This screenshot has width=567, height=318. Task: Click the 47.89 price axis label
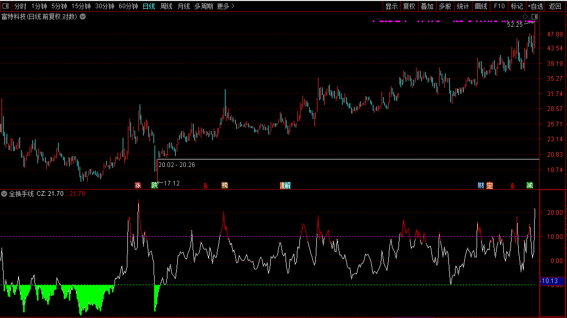pyautogui.click(x=555, y=34)
